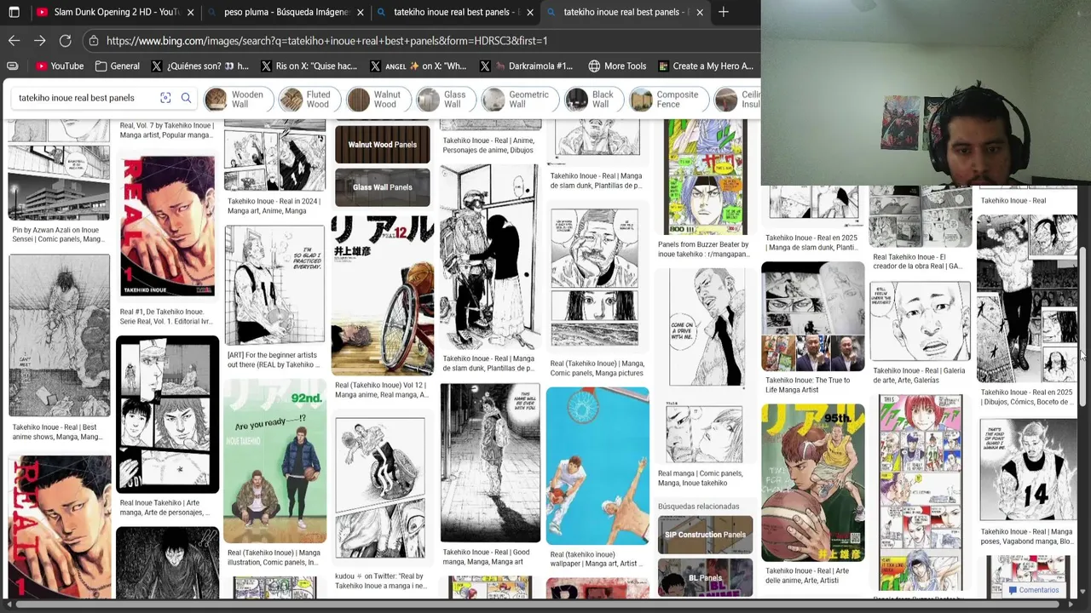Open Glass Wall Panels related search

382,187
